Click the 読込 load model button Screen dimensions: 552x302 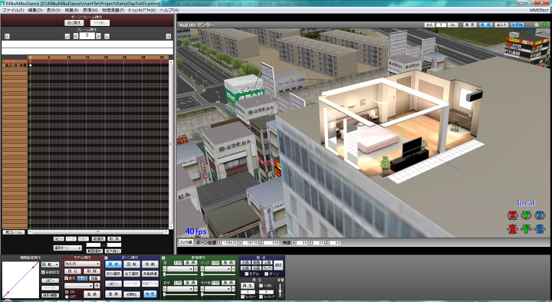click(x=73, y=271)
